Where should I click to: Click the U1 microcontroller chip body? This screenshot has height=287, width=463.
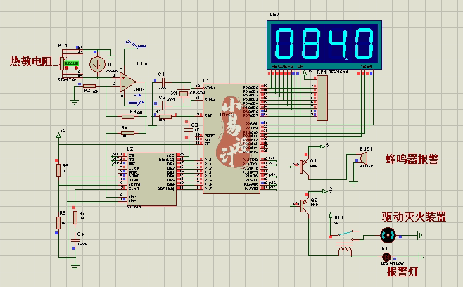point(231,139)
